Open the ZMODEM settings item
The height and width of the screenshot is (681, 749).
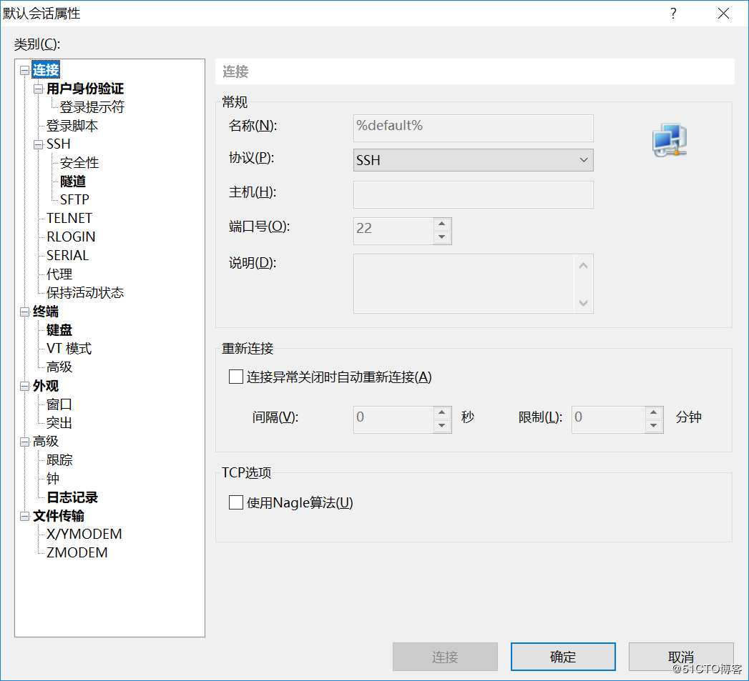pyautogui.click(x=77, y=552)
